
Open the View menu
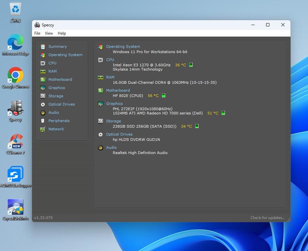pos(49,33)
